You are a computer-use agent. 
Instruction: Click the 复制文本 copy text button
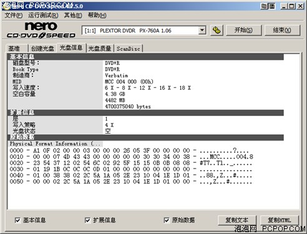click(x=237, y=220)
